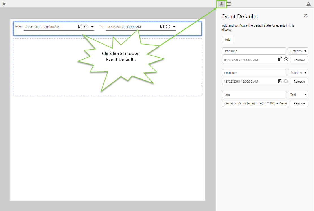This screenshot has width=314, height=211.
Task: Open the list panel icon beside Event Defaults
Action: click(x=229, y=4)
